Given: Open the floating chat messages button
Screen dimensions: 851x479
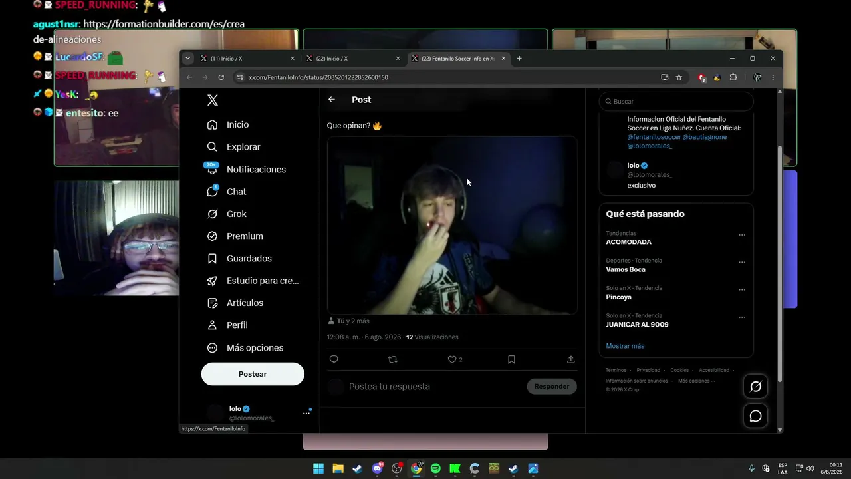Looking at the screenshot, I should click(756, 416).
